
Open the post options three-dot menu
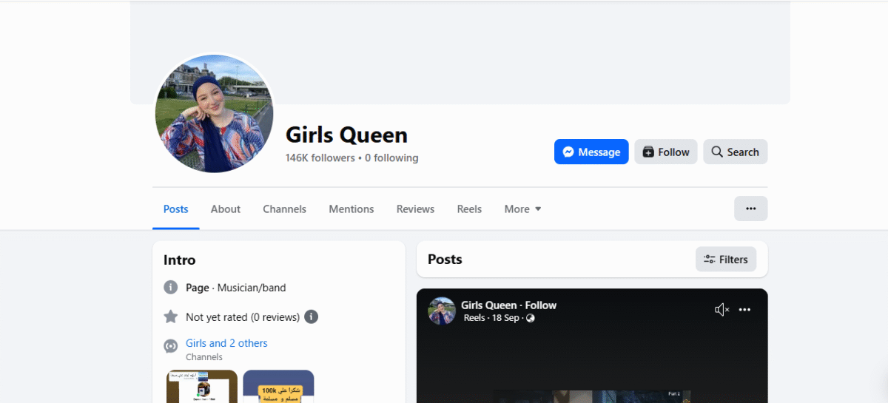(x=744, y=310)
